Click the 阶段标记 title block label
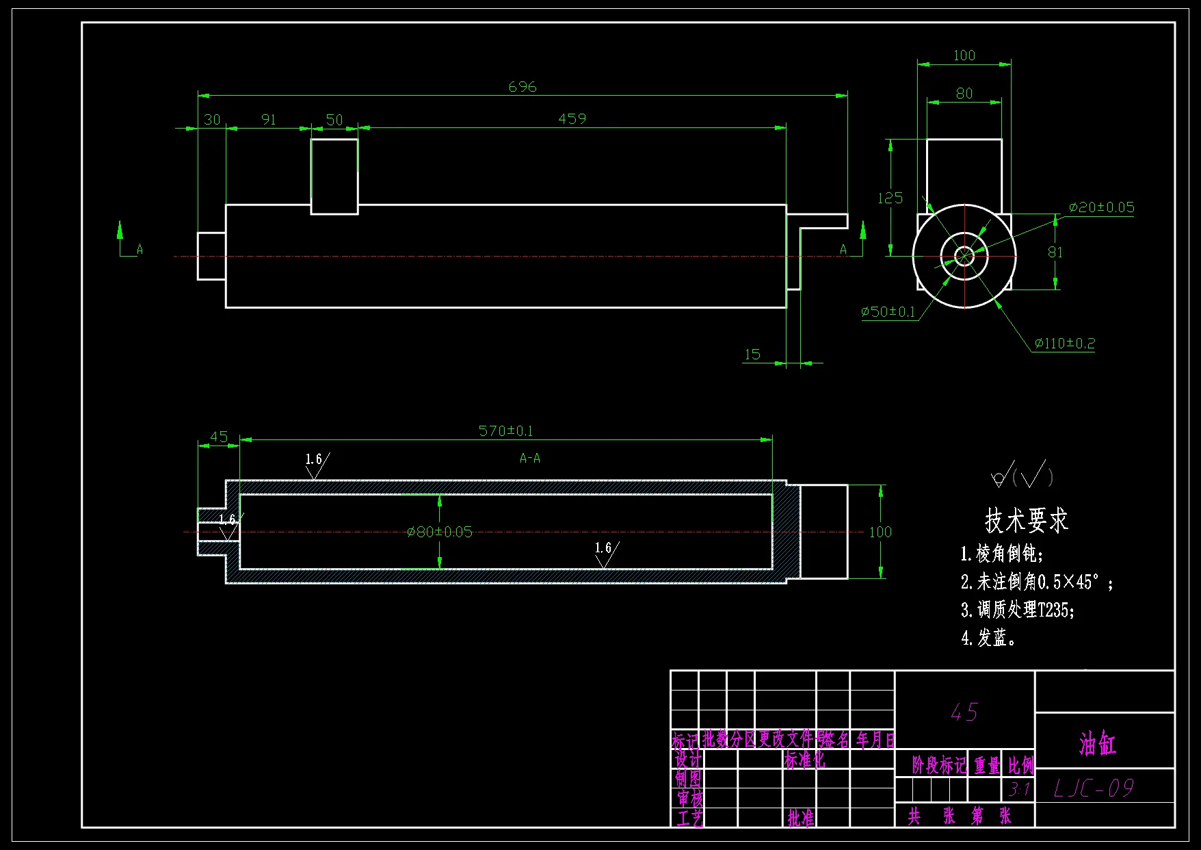Viewport: 1201px width, 850px height. [x=939, y=765]
